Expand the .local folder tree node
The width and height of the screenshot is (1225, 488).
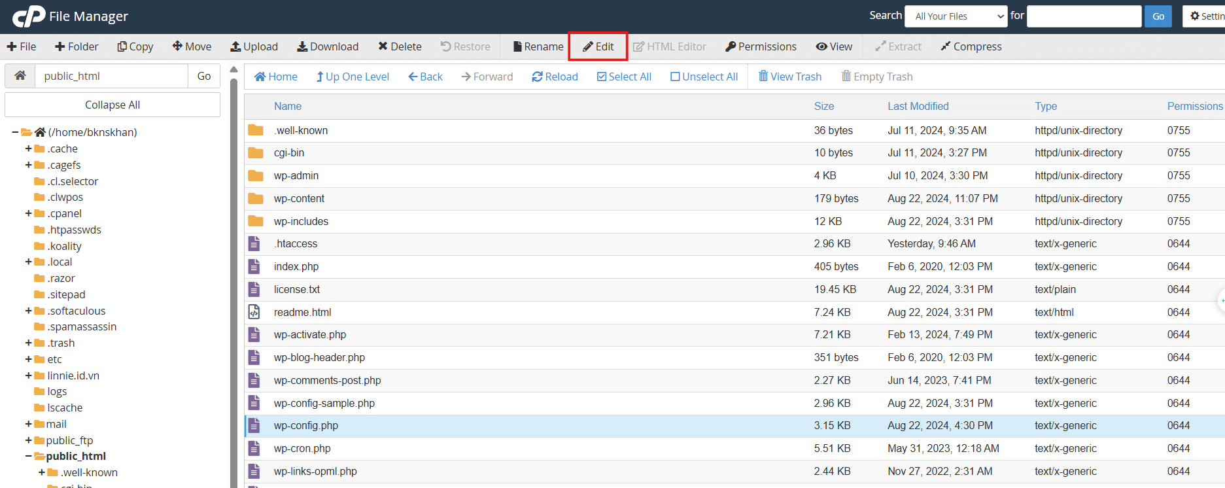[x=29, y=262]
